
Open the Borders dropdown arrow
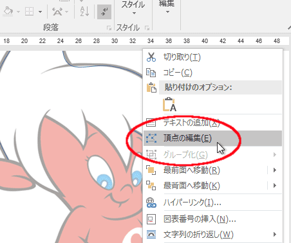click(x=40, y=12)
